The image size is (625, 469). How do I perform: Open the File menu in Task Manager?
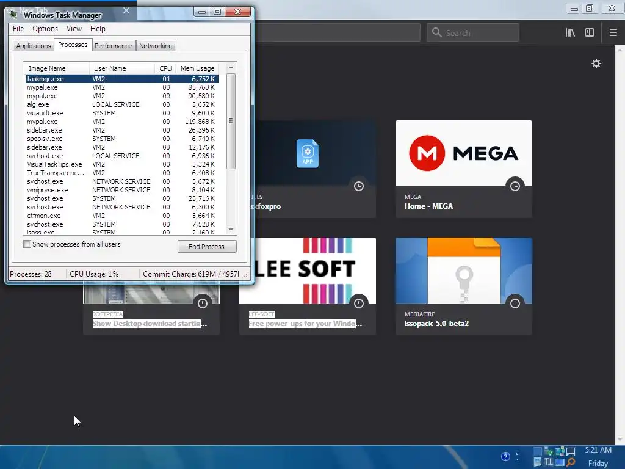[x=18, y=29]
